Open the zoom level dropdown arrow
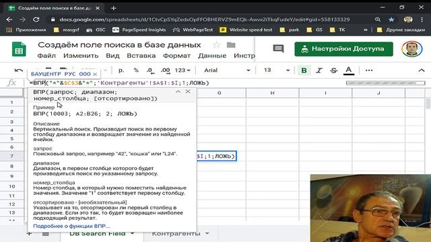Image resolution: width=431 pixels, height=242 pixels. coord(105,71)
